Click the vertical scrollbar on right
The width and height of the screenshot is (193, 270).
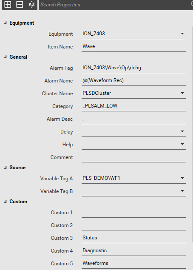click(x=192, y=134)
